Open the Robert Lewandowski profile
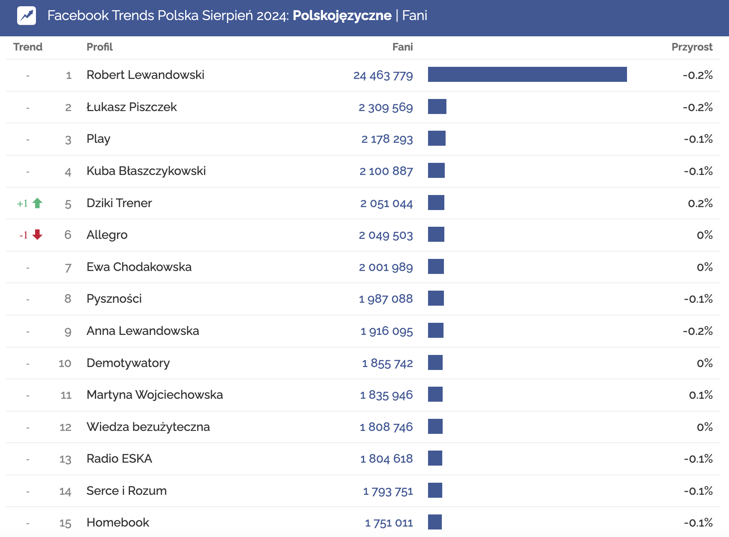The height and width of the screenshot is (537, 729). pos(145,75)
